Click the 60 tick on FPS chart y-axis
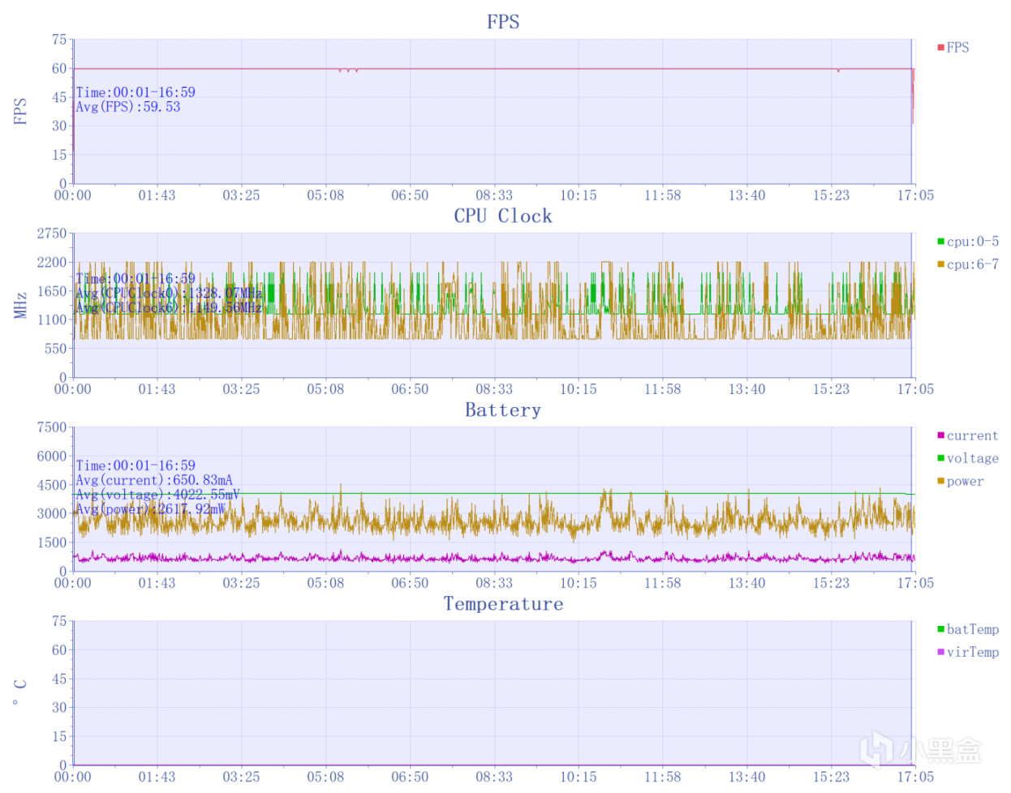Image resolution: width=1011 pixels, height=793 pixels. coord(59,68)
